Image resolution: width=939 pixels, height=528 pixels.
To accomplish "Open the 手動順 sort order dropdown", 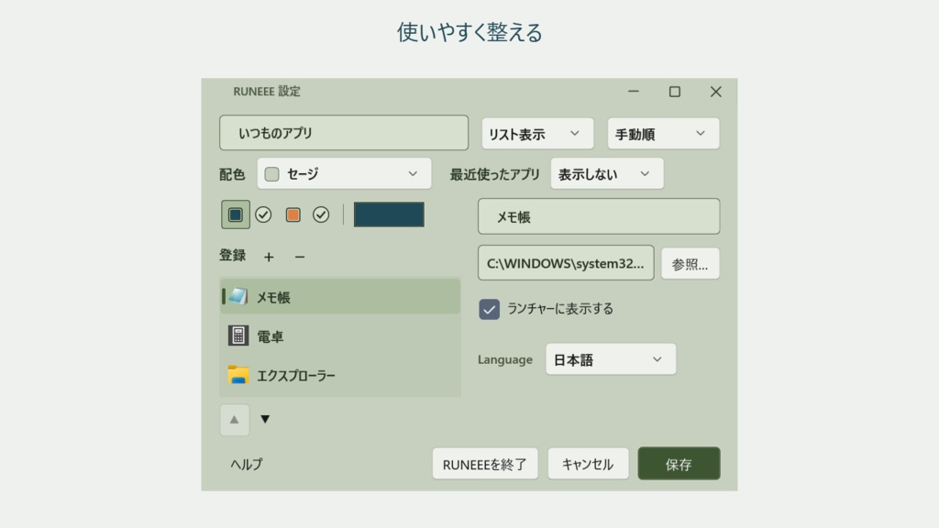I will (x=663, y=134).
